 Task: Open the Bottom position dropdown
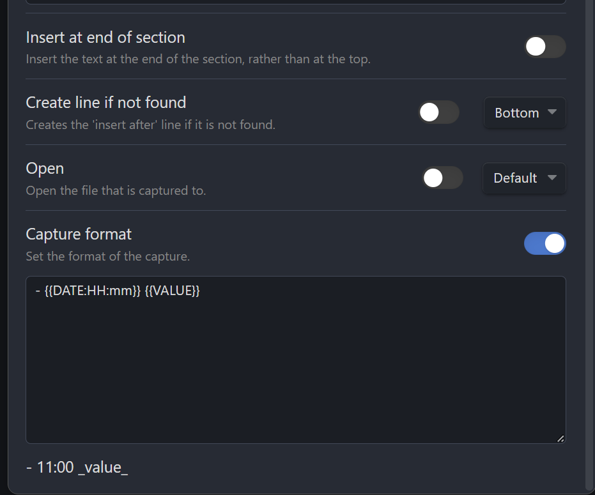pos(524,112)
